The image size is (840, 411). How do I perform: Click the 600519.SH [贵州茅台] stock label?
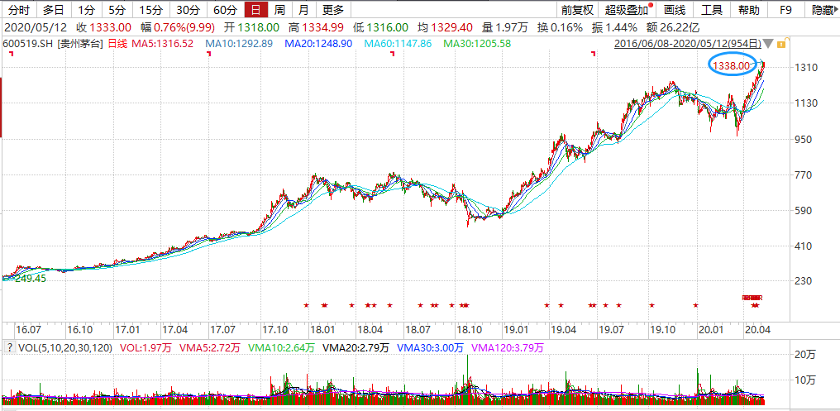[x=54, y=43]
